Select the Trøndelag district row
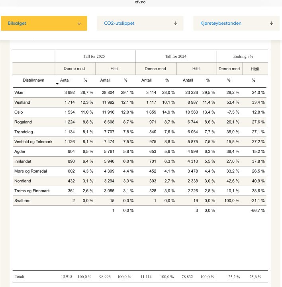 point(23,132)
